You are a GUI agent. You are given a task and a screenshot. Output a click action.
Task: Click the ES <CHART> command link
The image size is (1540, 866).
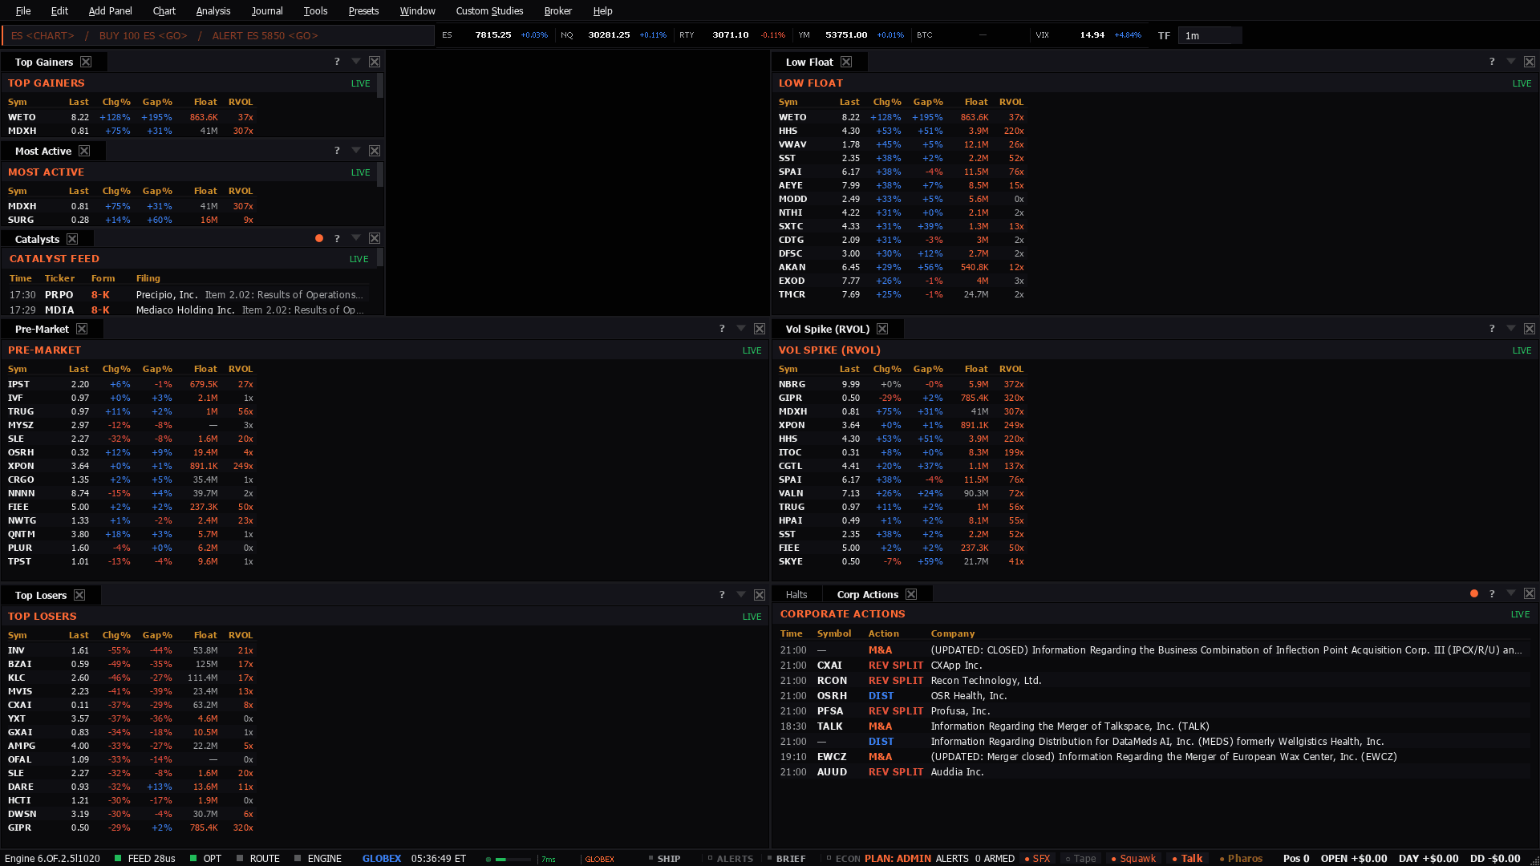43,35
